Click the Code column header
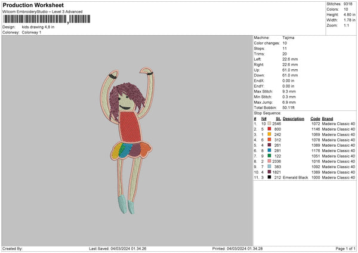 coord(315,118)
